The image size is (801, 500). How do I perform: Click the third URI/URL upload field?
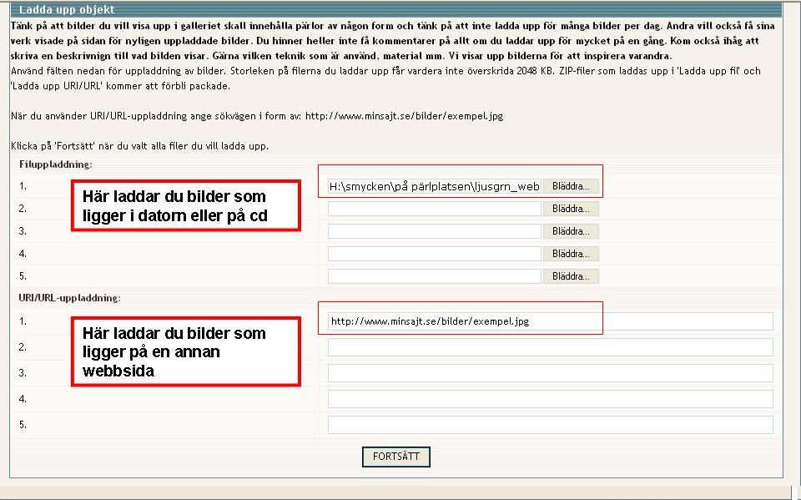click(x=550, y=373)
